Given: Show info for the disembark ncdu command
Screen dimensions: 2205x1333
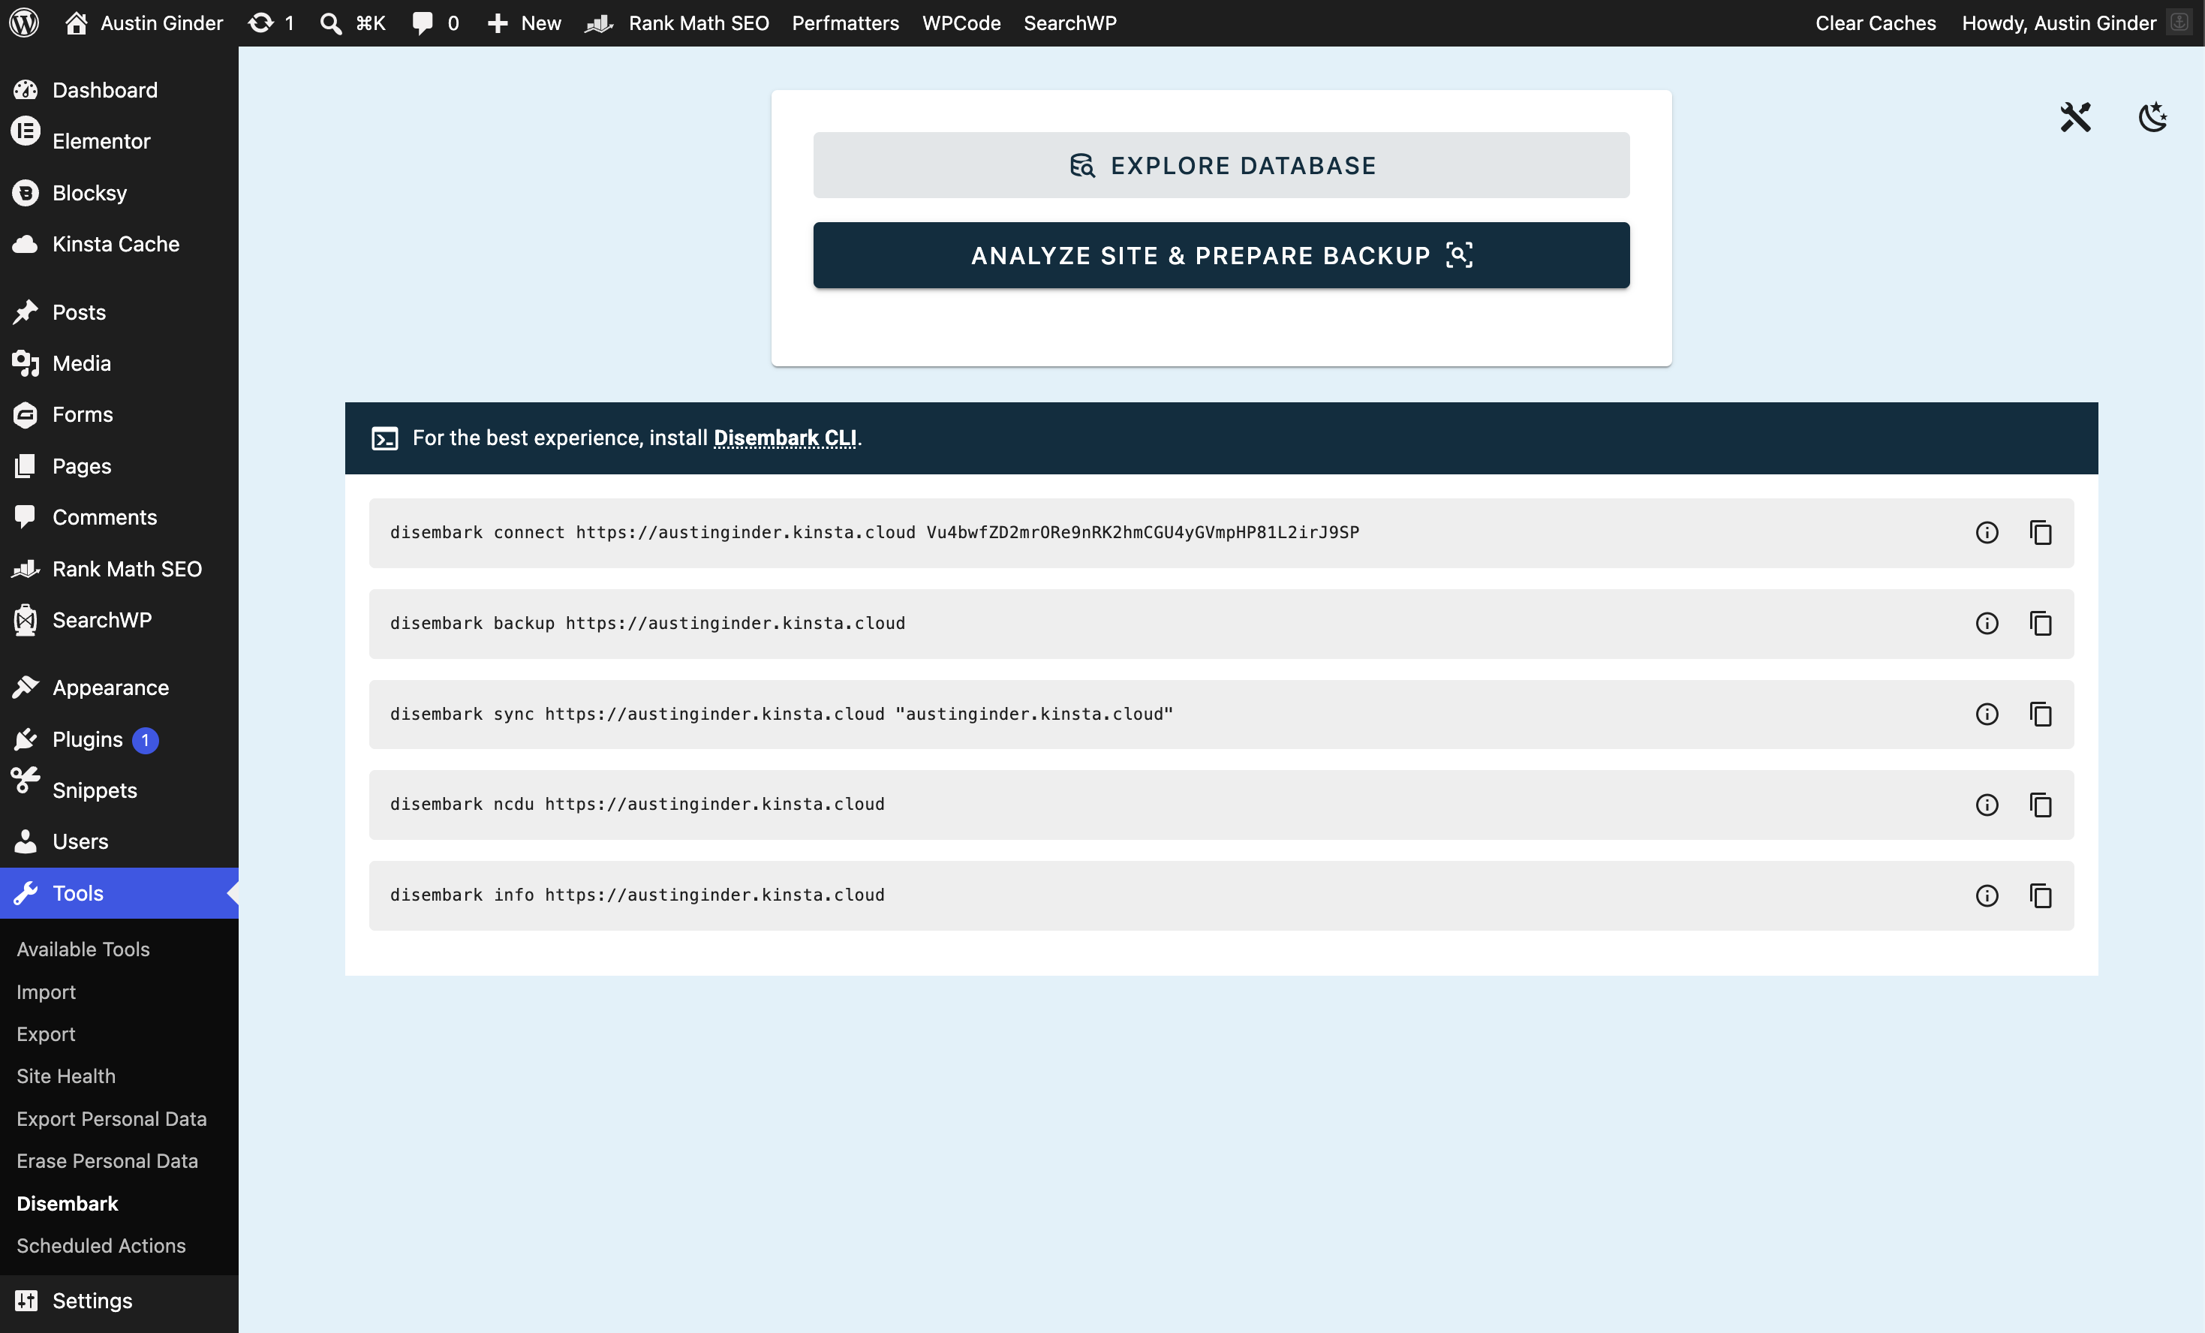Looking at the screenshot, I should click(1987, 805).
